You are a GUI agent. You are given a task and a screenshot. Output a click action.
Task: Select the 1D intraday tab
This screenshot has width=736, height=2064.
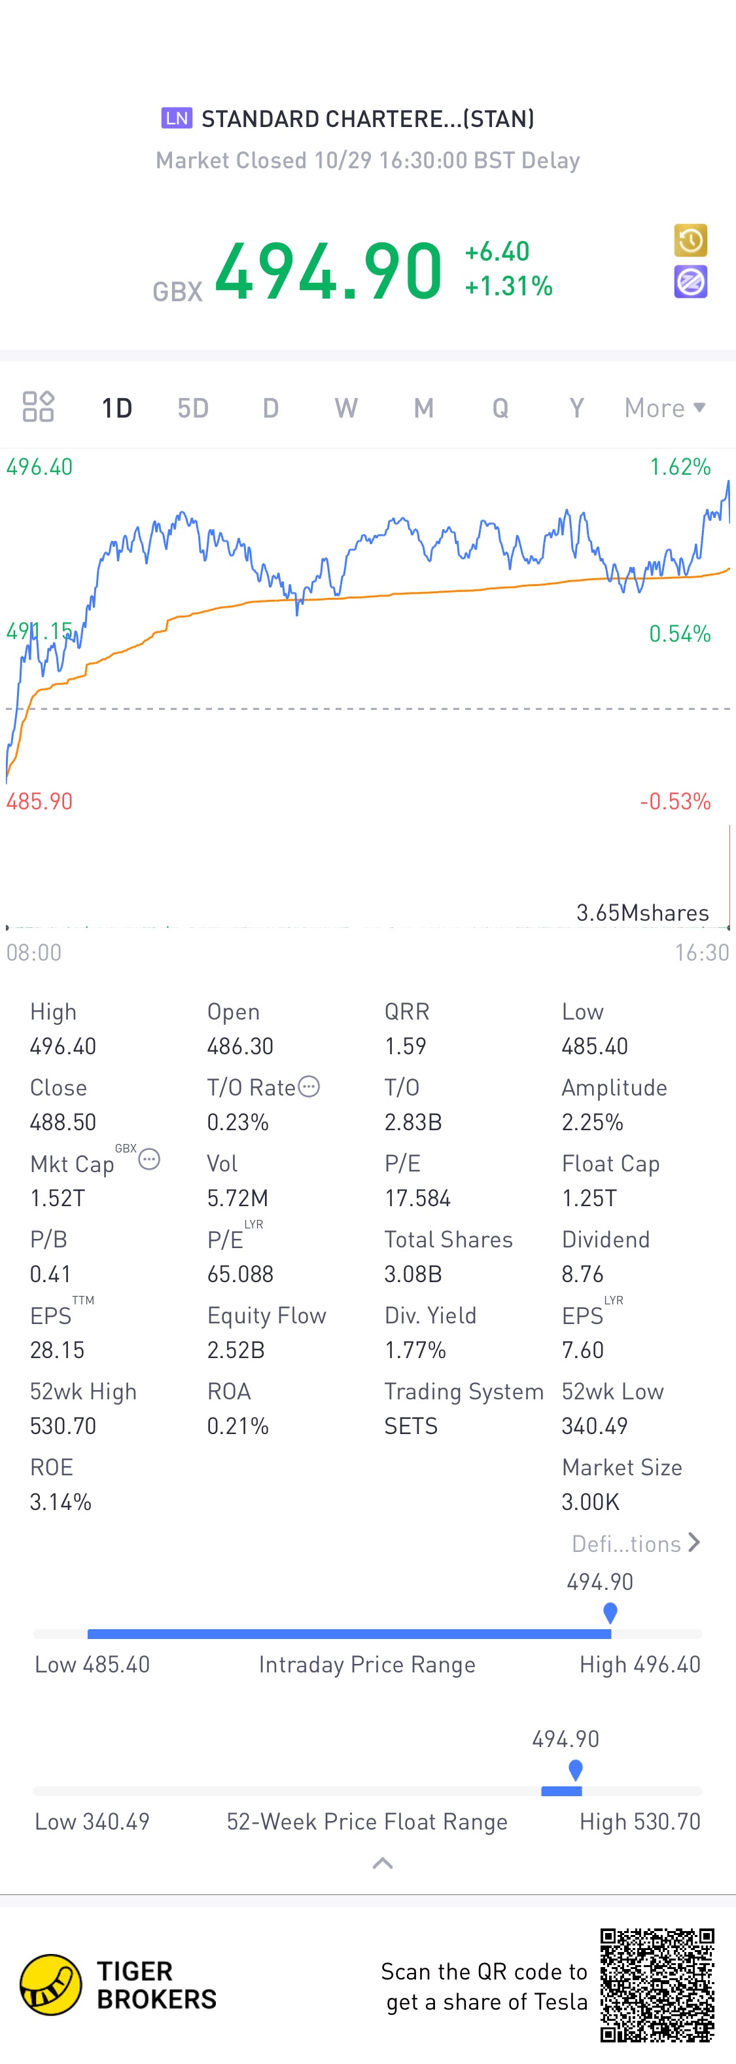[x=117, y=408]
